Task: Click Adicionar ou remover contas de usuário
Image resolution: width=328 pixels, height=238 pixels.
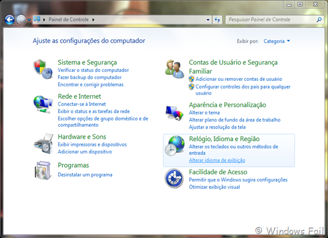Action: pyautogui.click(x=239, y=79)
